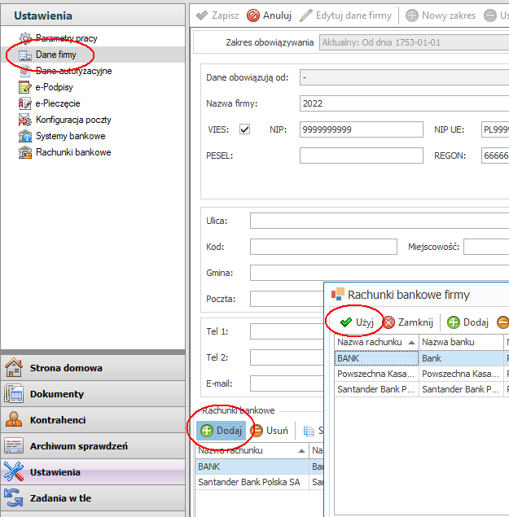509x517 pixels.
Task: Open Konfiguracja poczty settings
Action: coord(73,120)
